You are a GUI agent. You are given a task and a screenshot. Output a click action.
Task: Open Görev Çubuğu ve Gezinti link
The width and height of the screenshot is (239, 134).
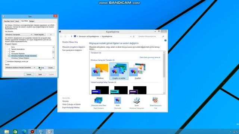(71, 104)
